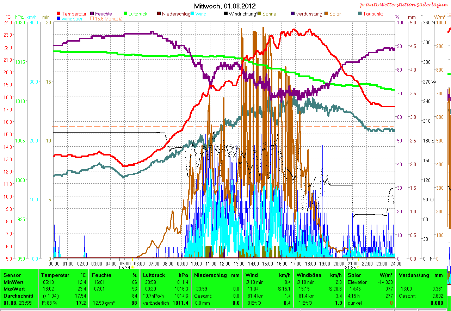Click the Verdunstung legend label
This screenshot has width=451, height=311.
[x=309, y=14]
